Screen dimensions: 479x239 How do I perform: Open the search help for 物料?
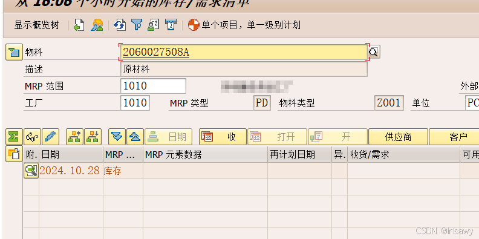(x=374, y=52)
